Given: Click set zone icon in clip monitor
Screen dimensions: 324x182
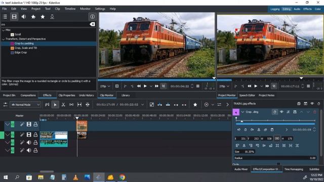Looking at the screenshot, I should point(117,86).
